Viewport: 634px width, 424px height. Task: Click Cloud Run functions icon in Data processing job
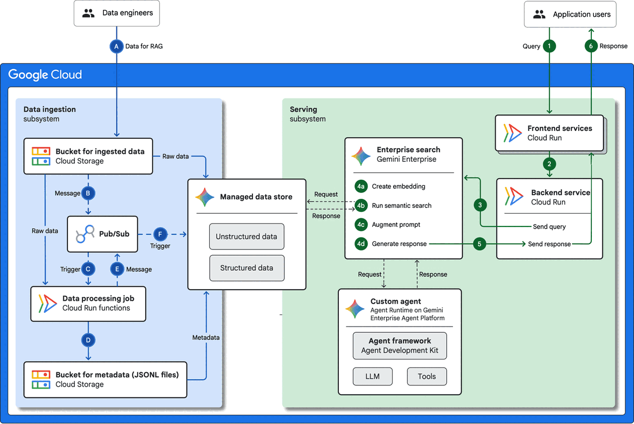click(x=48, y=304)
